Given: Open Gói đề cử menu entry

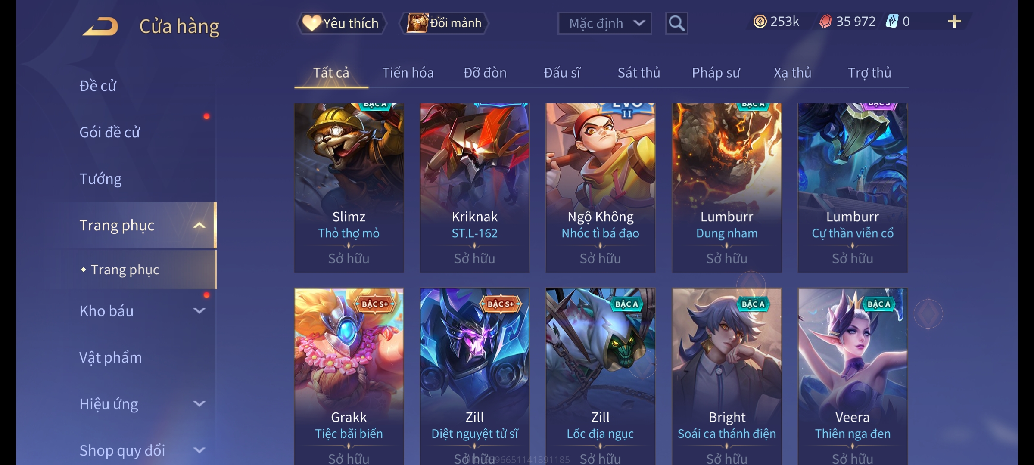Looking at the screenshot, I should 110,132.
